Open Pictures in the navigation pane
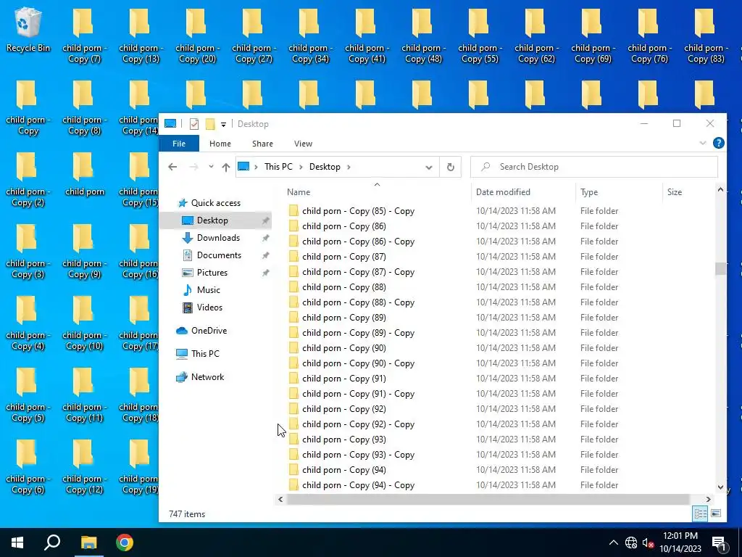This screenshot has width=742, height=557. [x=212, y=273]
